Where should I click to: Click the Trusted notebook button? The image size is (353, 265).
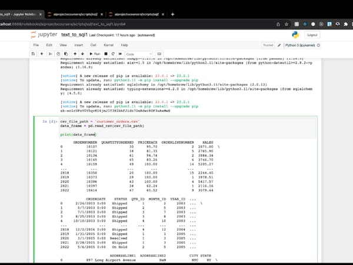[268, 45]
